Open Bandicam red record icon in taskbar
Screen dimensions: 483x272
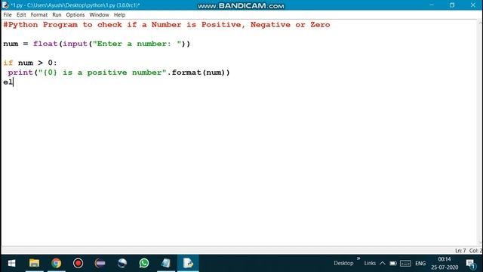tap(78, 263)
